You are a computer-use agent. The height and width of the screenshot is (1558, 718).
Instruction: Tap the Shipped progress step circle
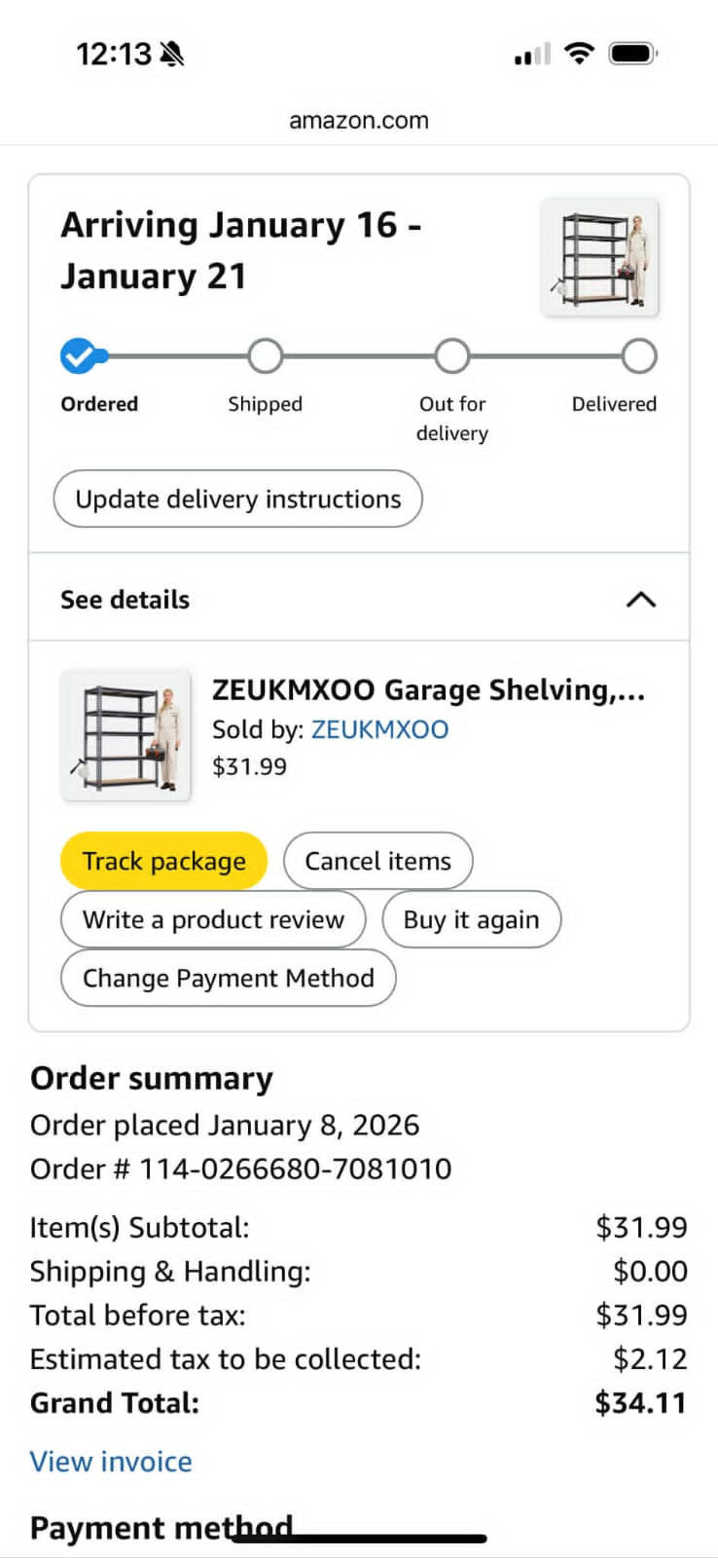(x=265, y=356)
